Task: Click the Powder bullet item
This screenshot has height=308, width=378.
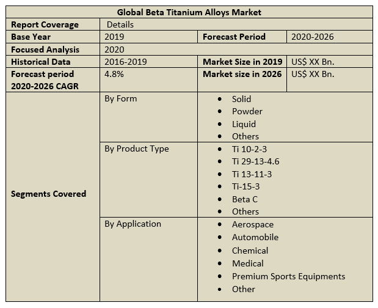Action: (x=247, y=111)
